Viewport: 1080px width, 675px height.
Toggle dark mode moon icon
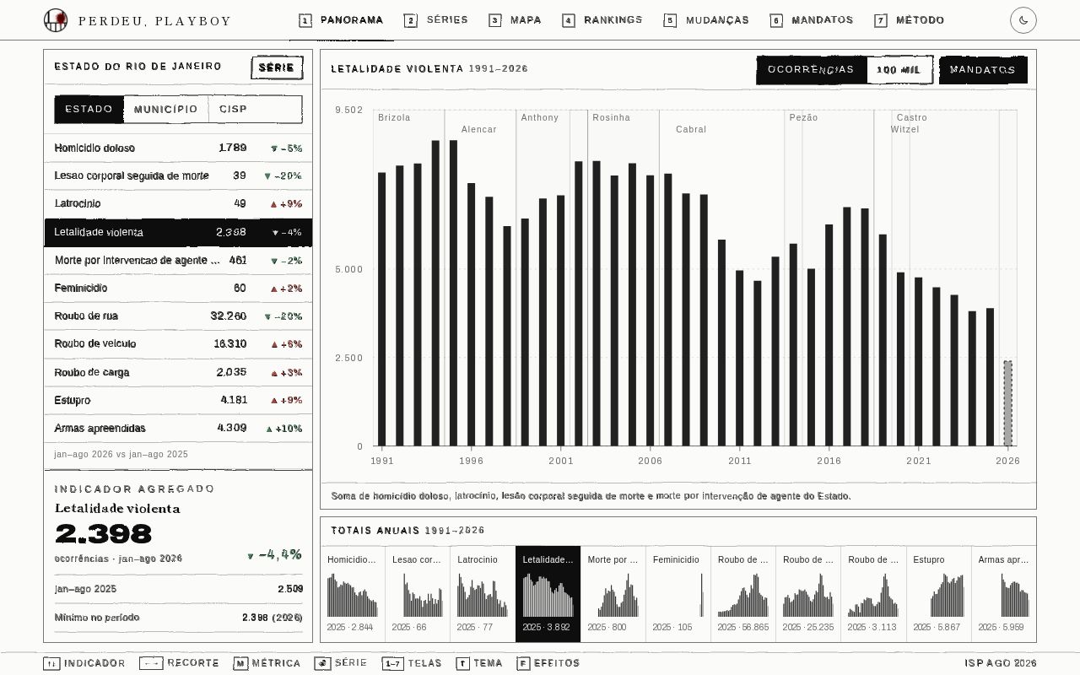point(1023,20)
